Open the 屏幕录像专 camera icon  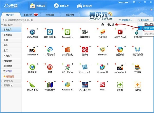coord(85,32)
